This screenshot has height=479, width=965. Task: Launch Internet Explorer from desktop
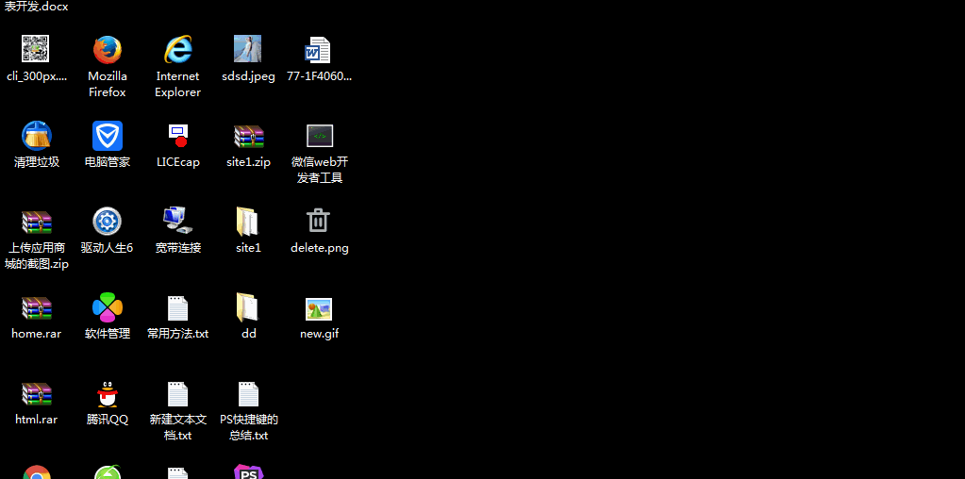[178, 50]
